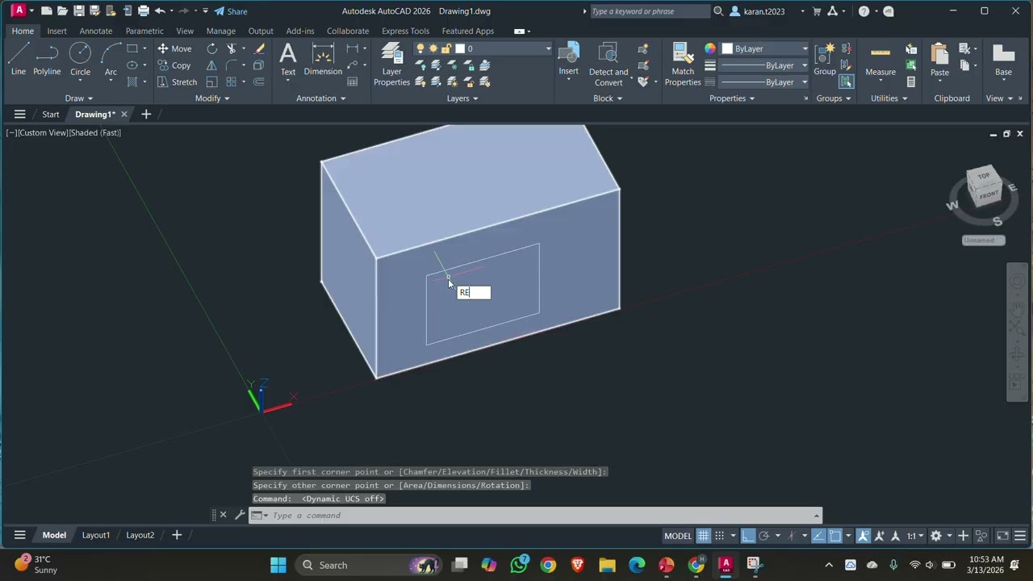Open the Express Tools tab
Image resolution: width=1033 pixels, height=581 pixels.
405,31
